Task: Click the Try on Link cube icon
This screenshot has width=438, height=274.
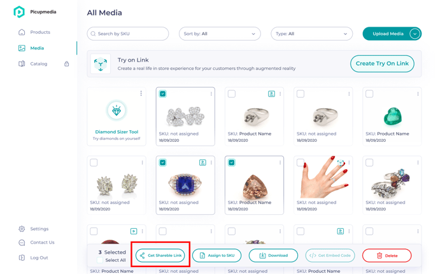Action: (101, 64)
